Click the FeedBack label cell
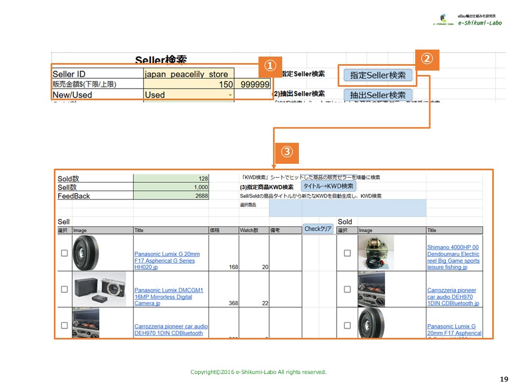Screen dimensions: 517x388 click(95, 196)
